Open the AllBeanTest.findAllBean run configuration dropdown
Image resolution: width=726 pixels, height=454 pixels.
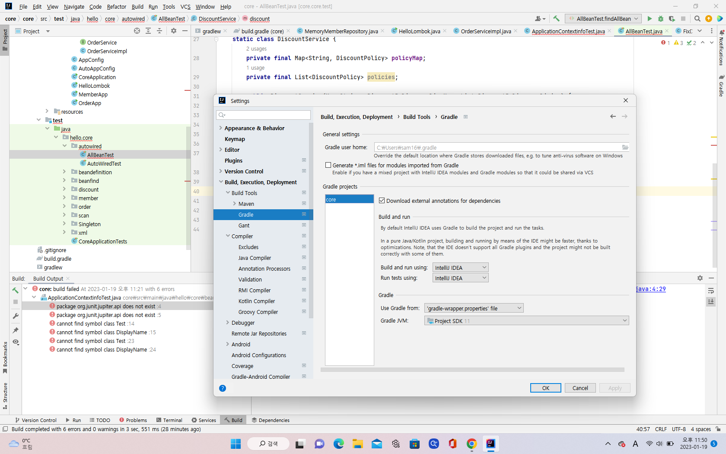pyautogui.click(x=604, y=19)
